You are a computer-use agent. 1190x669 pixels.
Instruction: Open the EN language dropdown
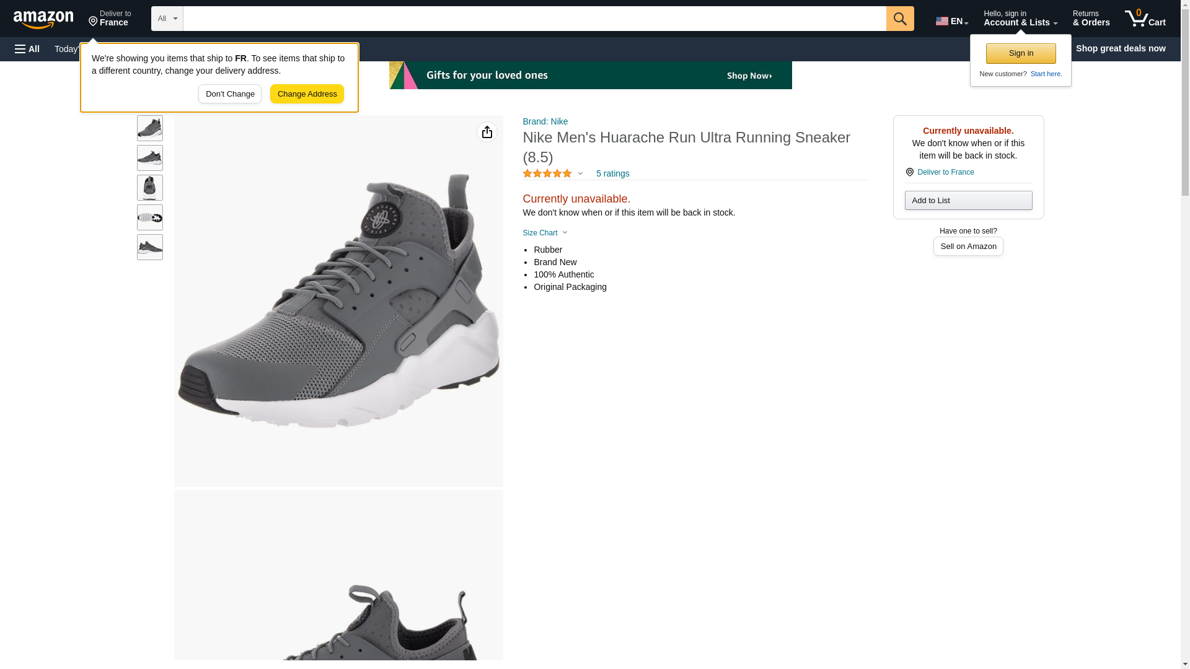(951, 20)
